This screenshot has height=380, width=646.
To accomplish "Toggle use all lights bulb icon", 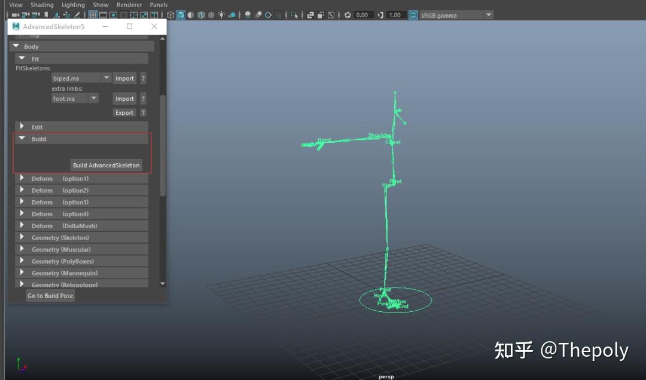I will click(x=221, y=15).
